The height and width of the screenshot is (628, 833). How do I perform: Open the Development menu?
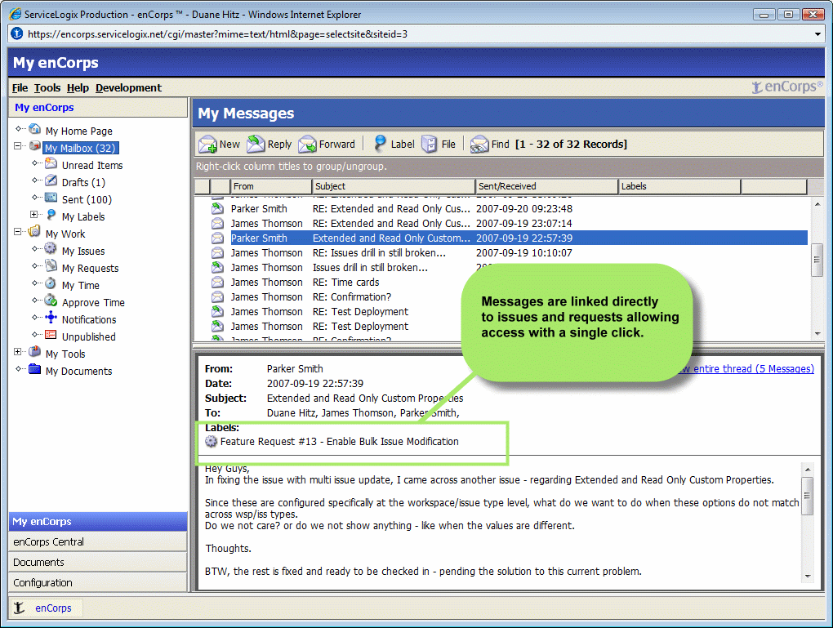(x=128, y=87)
